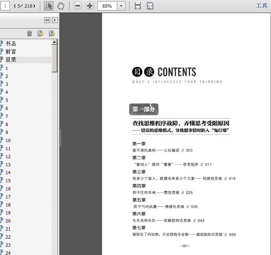Zoom out with the minus button
Viewport: 271px width, 255px height.
78,6
